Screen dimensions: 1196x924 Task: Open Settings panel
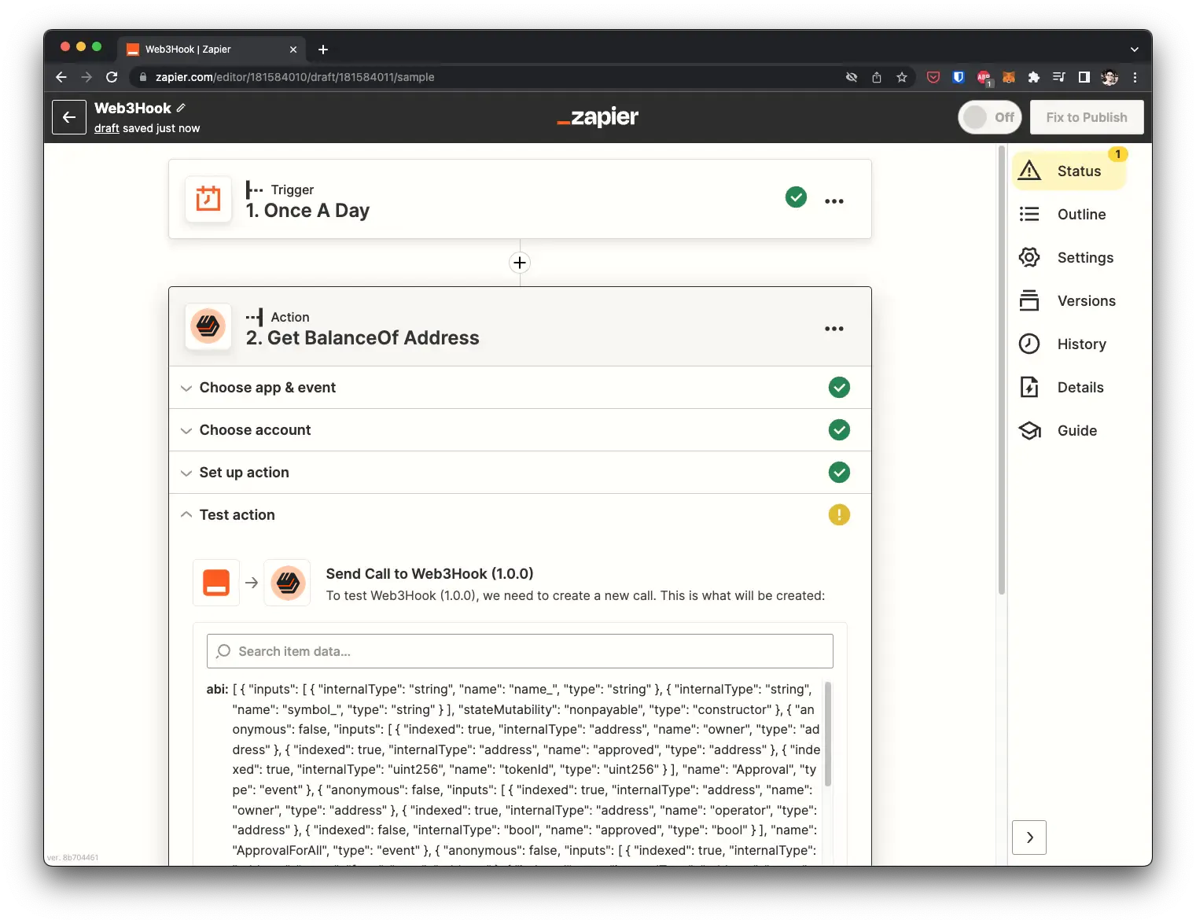(x=1070, y=258)
